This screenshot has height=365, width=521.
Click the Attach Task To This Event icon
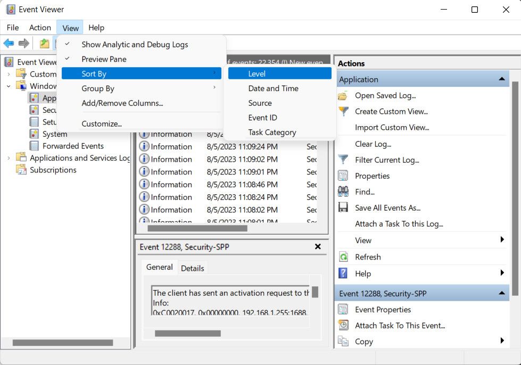click(344, 326)
